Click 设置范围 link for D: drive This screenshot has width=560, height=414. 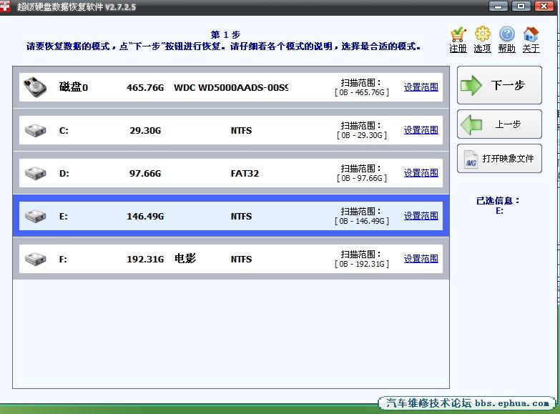pyautogui.click(x=421, y=172)
